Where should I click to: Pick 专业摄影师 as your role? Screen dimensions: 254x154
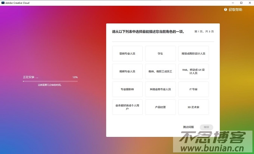[x=127, y=89]
